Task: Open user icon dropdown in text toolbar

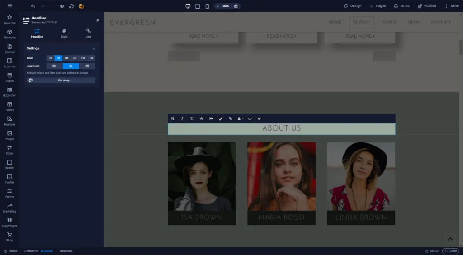Action: pyautogui.click(x=241, y=118)
